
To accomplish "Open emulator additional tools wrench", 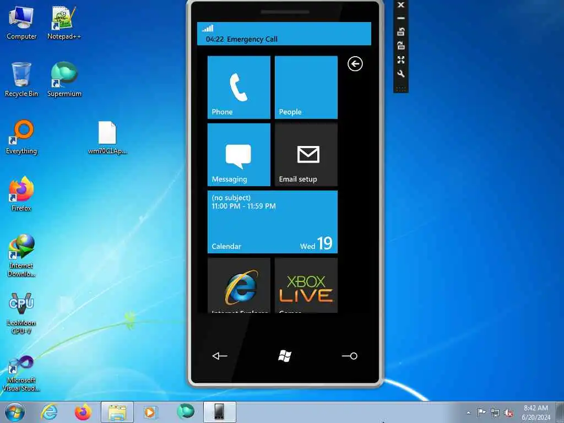I will pyautogui.click(x=401, y=74).
